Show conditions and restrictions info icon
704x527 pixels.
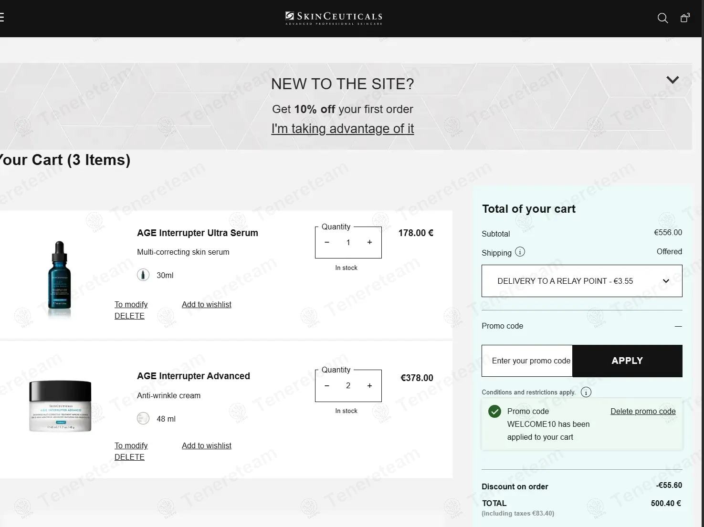pos(586,392)
